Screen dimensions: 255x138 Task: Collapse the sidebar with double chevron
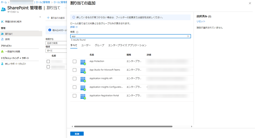(40, 17)
